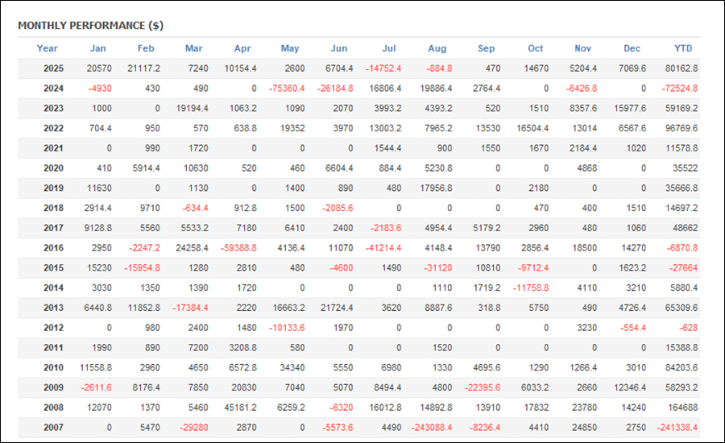This screenshot has height=443, width=725.
Task: Click the Mar column header
Action: [x=193, y=48]
